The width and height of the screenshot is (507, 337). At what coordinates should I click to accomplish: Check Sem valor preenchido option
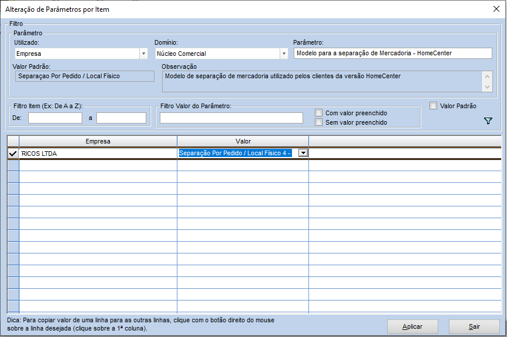319,122
